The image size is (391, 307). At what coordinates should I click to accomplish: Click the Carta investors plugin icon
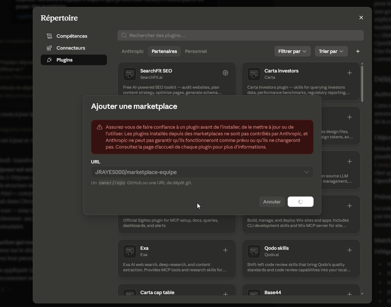coord(254,74)
